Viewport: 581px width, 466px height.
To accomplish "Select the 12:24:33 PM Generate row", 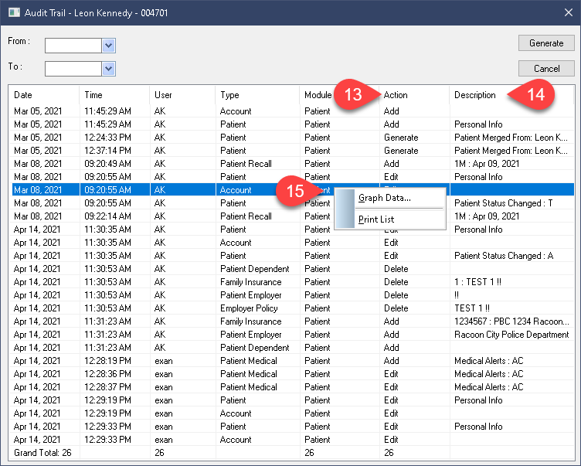I will point(292,137).
